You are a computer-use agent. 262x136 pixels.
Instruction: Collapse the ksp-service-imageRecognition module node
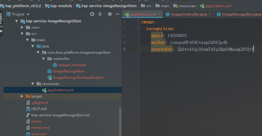16,21
